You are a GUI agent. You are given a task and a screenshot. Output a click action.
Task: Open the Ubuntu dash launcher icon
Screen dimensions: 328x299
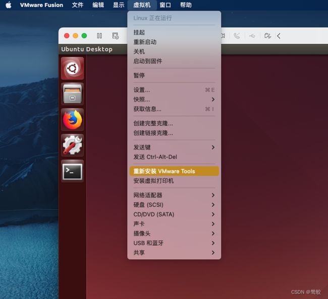[x=72, y=68]
